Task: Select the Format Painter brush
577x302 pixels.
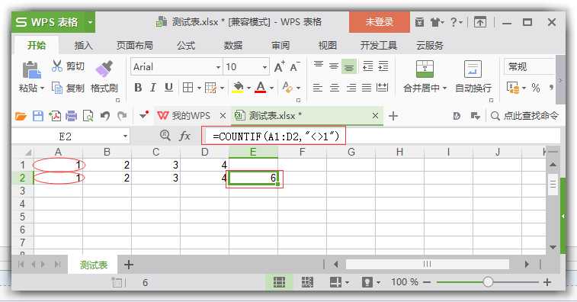Action: 104,69
